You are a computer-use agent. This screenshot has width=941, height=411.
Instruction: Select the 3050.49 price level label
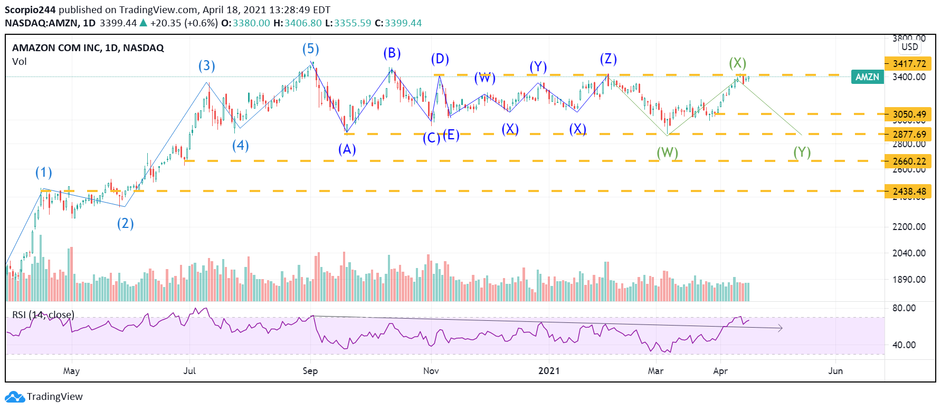(x=908, y=114)
